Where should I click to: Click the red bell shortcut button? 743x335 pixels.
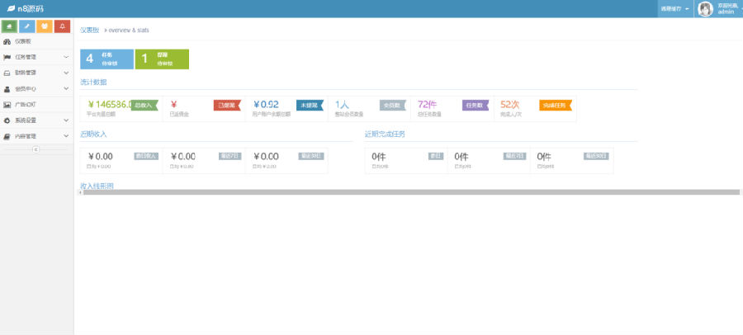click(62, 26)
